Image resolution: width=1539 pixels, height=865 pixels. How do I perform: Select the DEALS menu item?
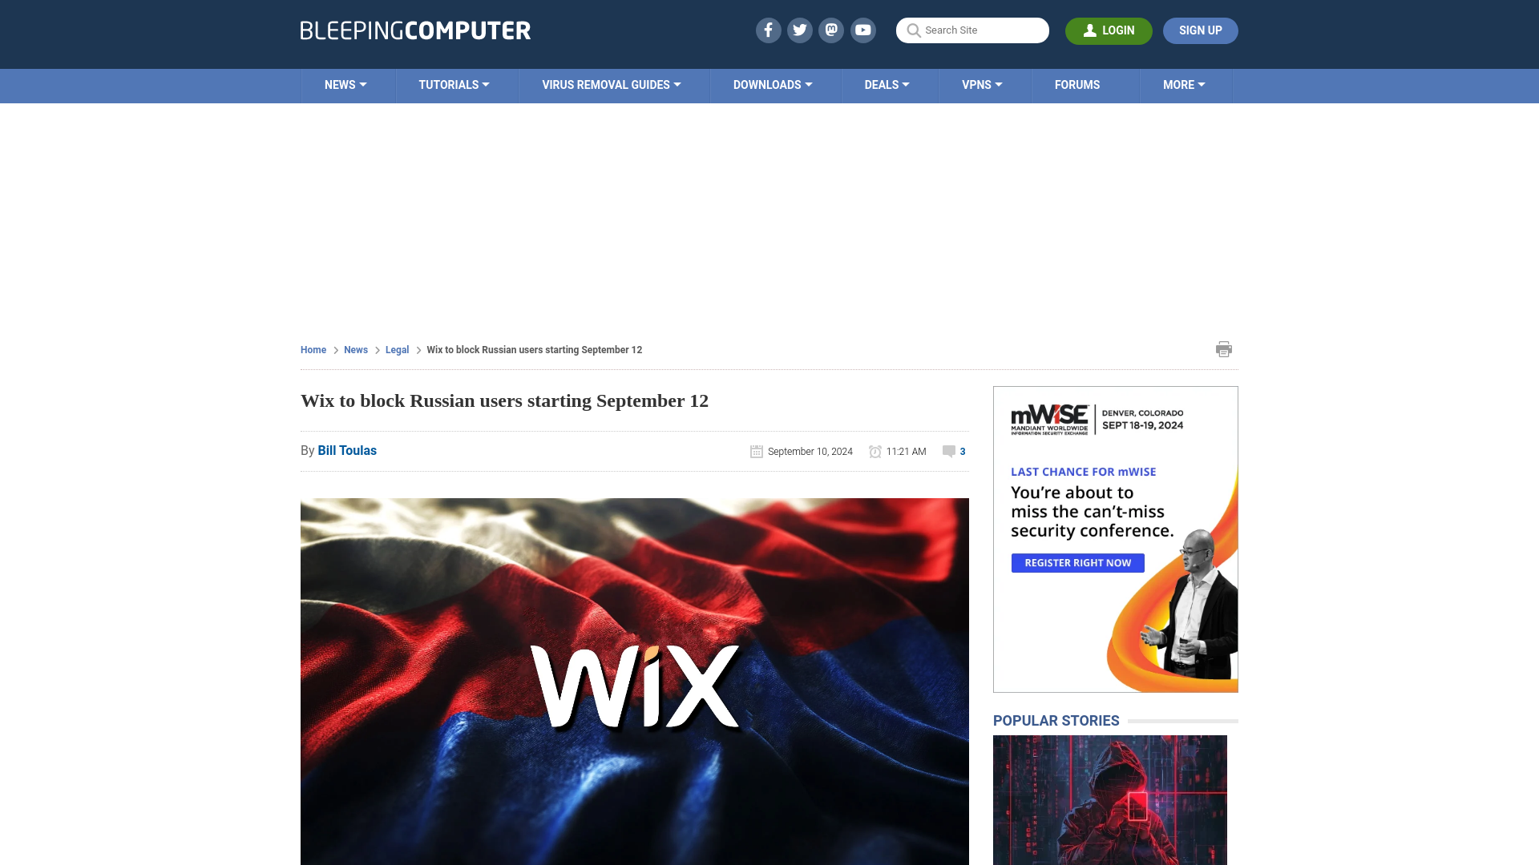click(886, 84)
